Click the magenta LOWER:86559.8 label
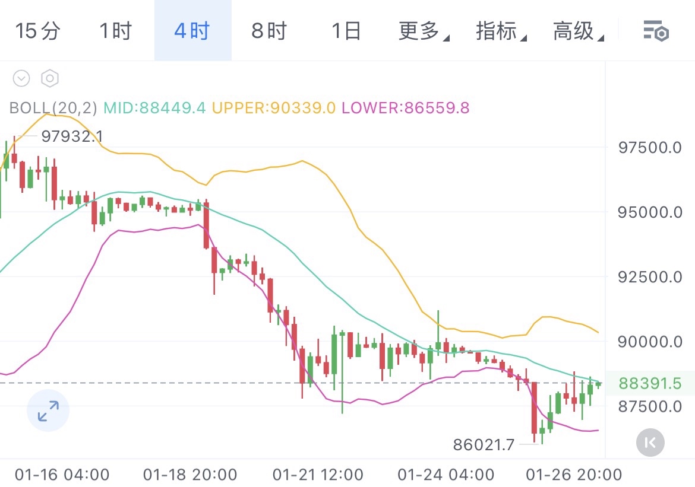Image resolution: width=695 pixels, height=487 pixels. (406, 108)
